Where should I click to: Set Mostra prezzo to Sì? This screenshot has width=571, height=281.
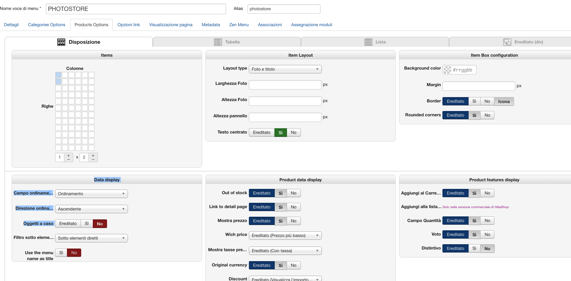point(281,221)
